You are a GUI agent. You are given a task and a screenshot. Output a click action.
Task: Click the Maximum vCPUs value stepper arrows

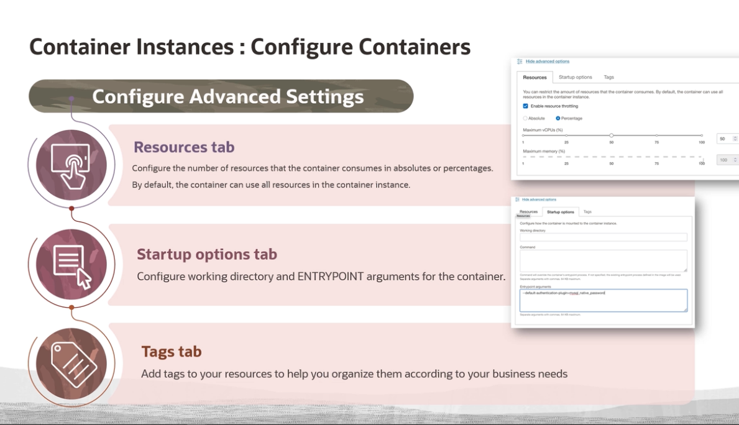[x=735, y=139]
